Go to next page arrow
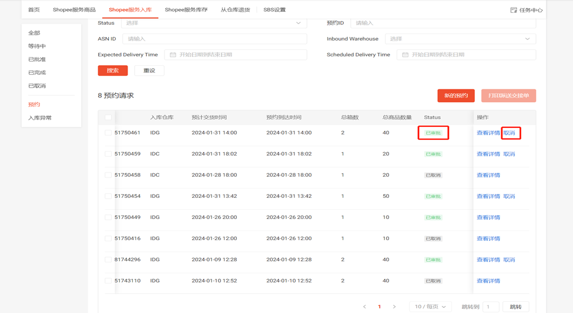This screenshot has width=573, height=313. 394,307
